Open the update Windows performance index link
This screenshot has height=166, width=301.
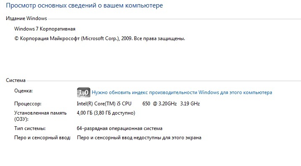coord(182,92)
